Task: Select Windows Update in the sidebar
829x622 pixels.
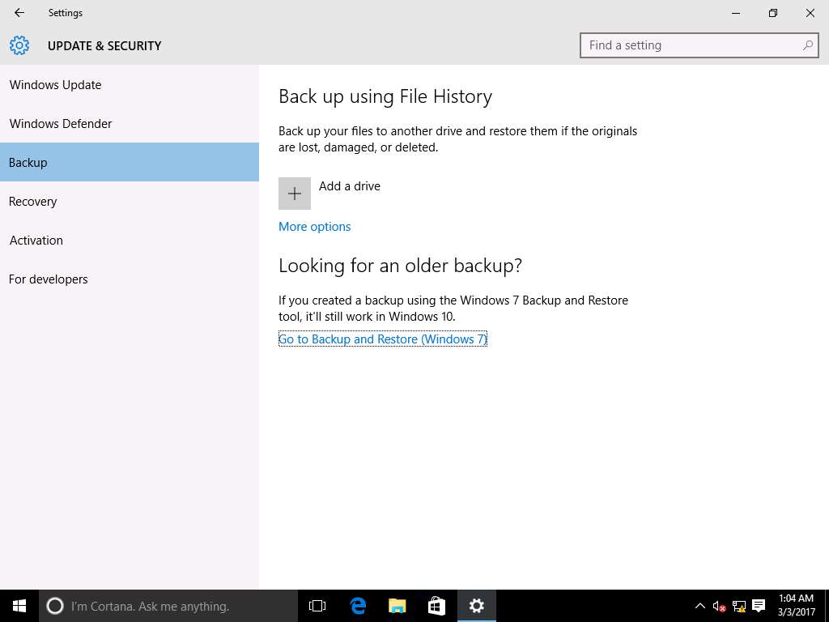Action: 130,84
